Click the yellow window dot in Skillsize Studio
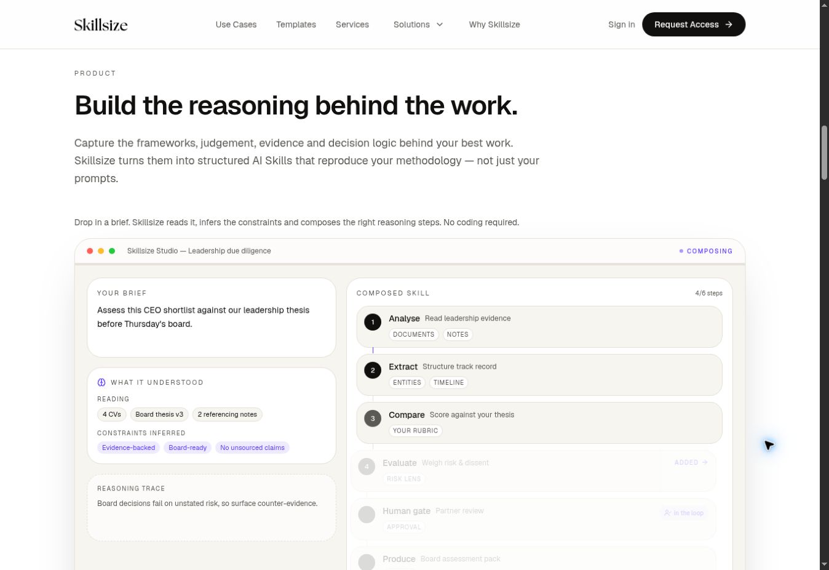 [x=101, y=251]
